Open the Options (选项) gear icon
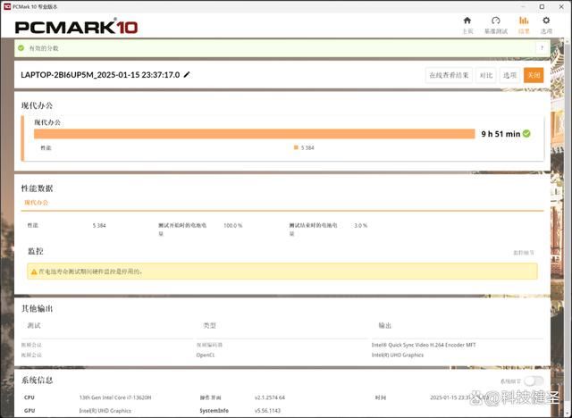572x418 pixels. pos(546,24)
